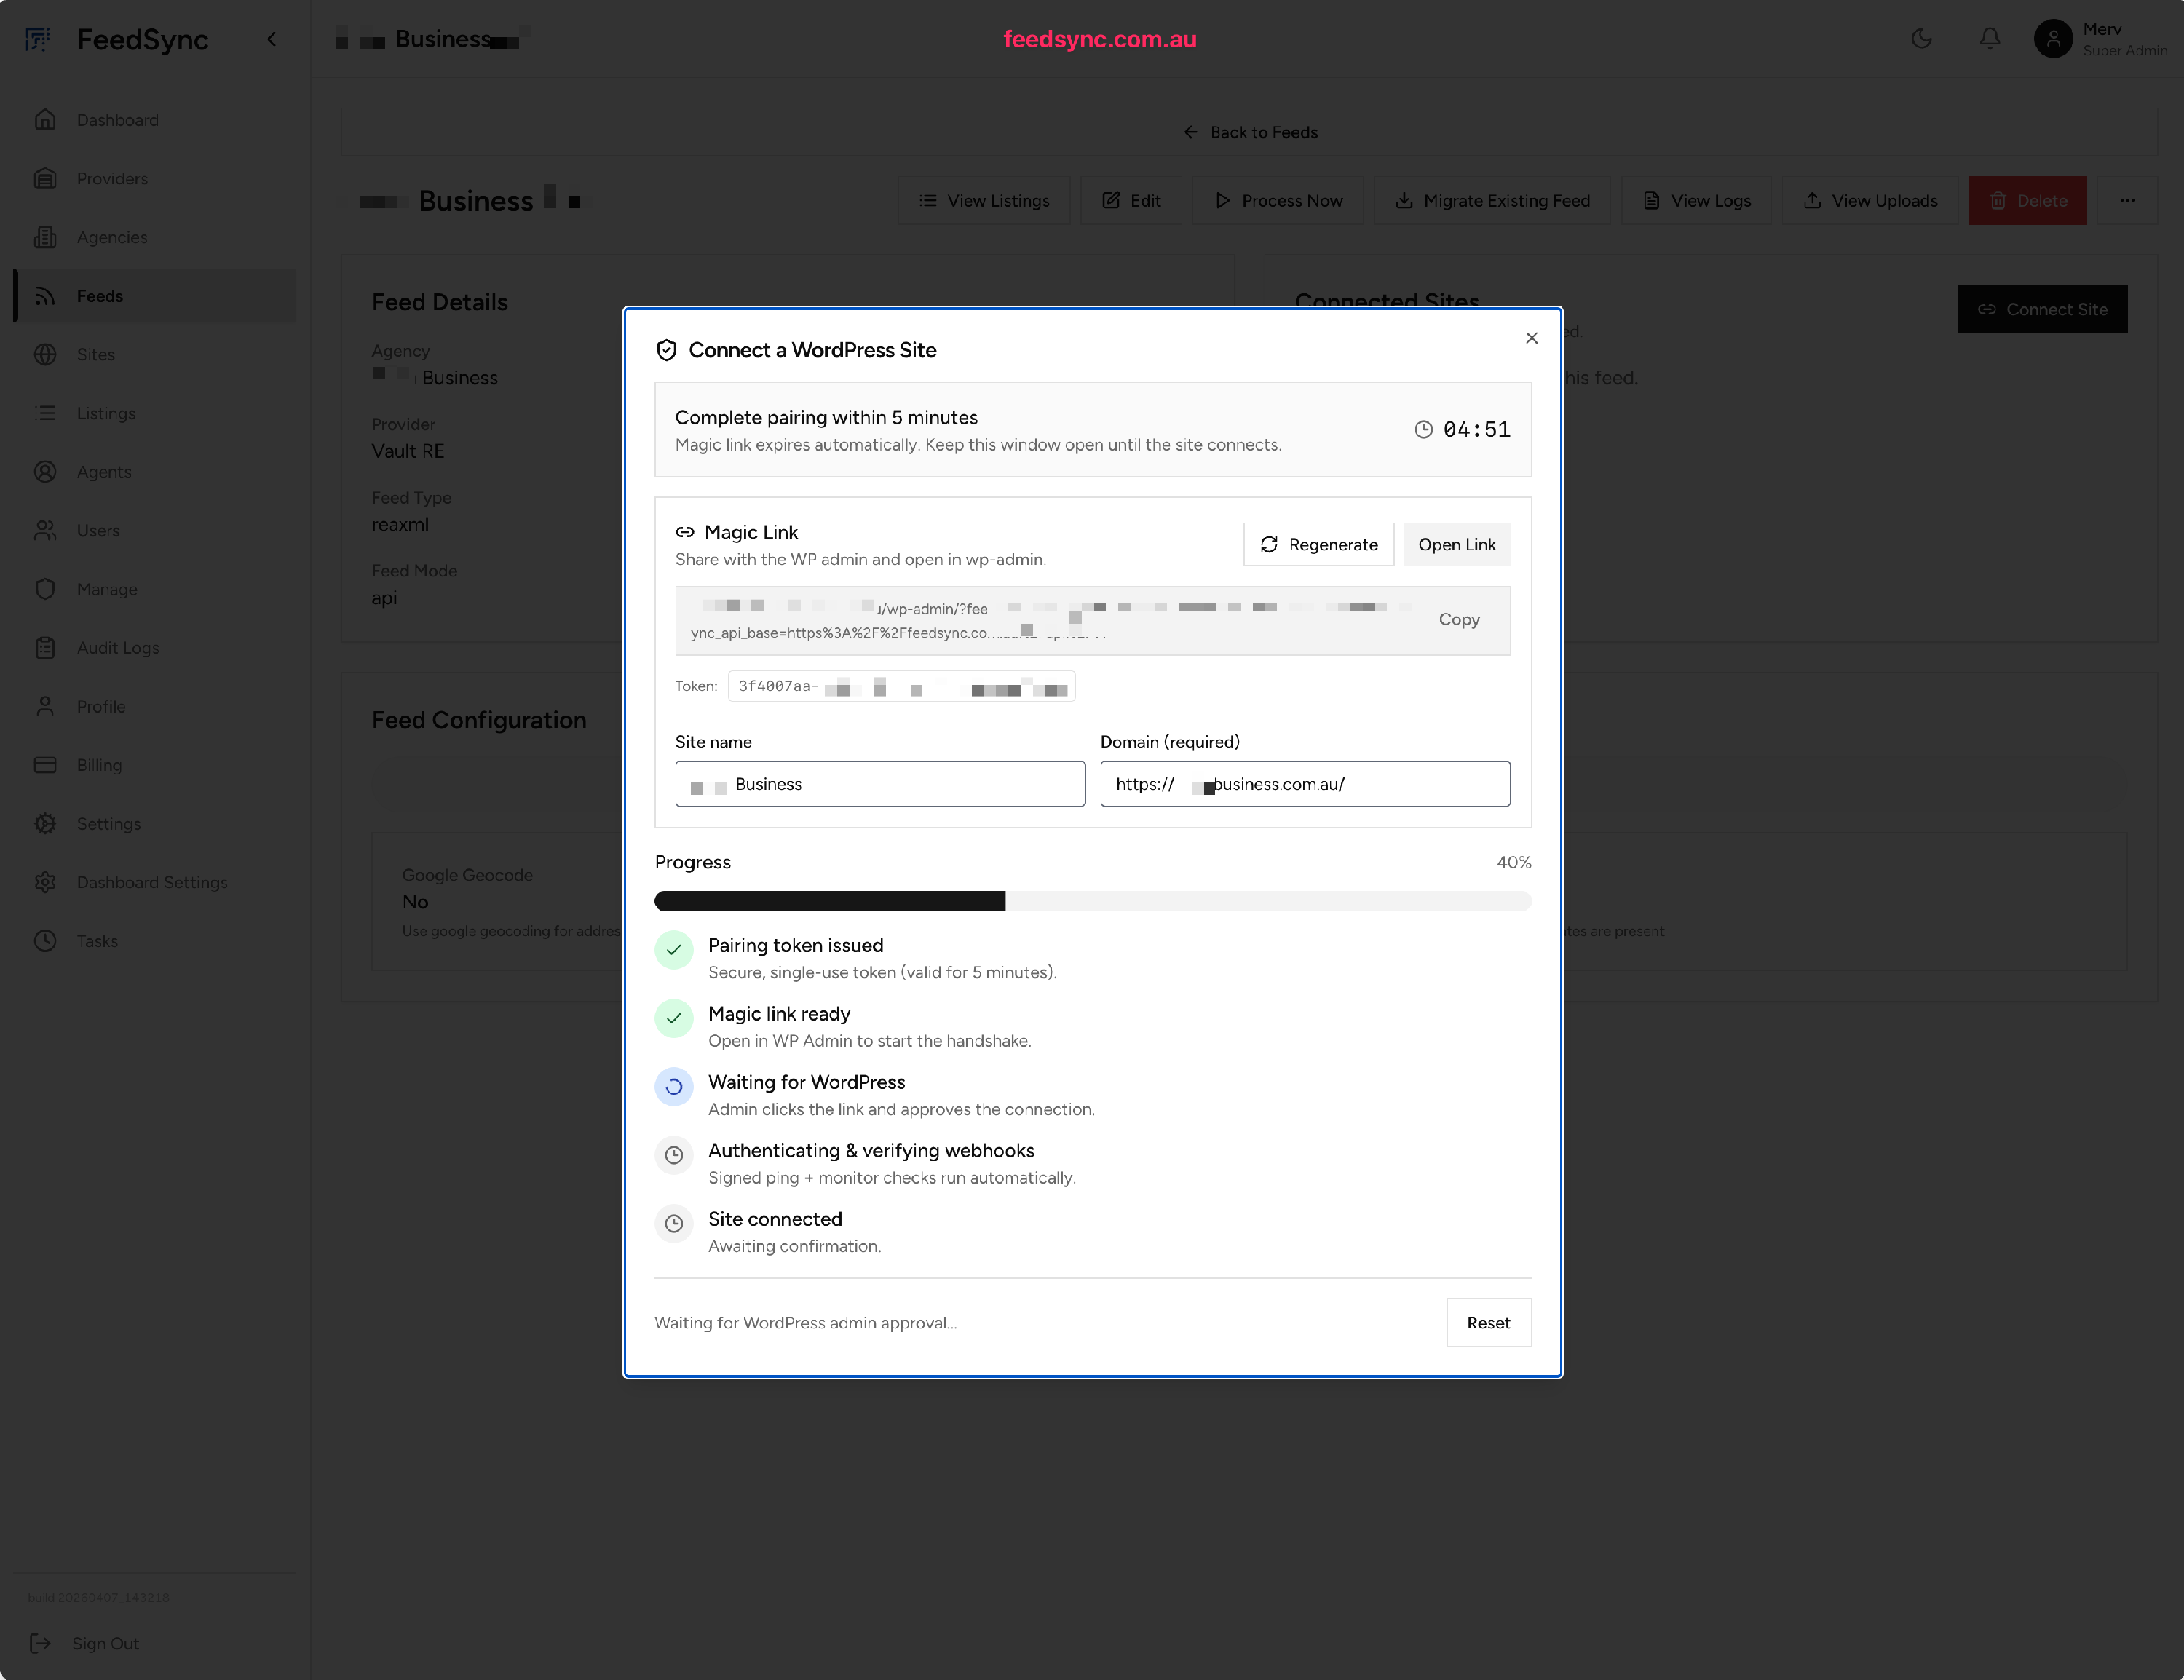
Task: Open notifications bell icon
Action: tap(1989, 39)
